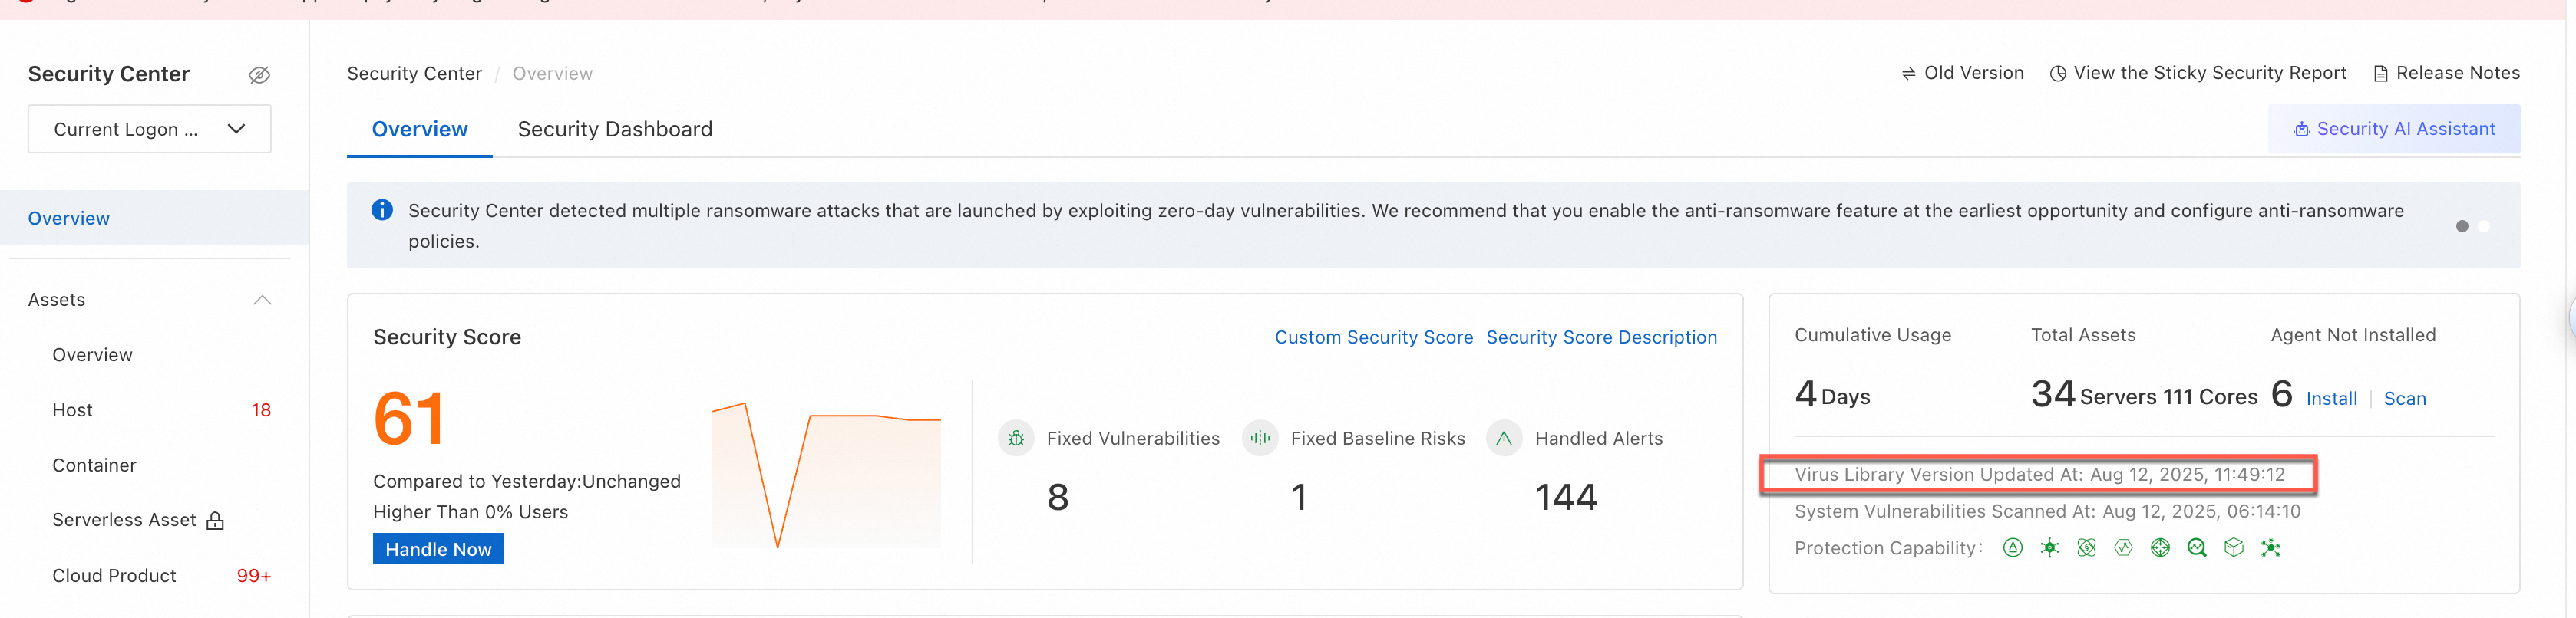Image resolution: width=2576 pixels, height=618 pixels.
Task: Click the hexagon graph protection capability icon
Action: [2123, 547]
